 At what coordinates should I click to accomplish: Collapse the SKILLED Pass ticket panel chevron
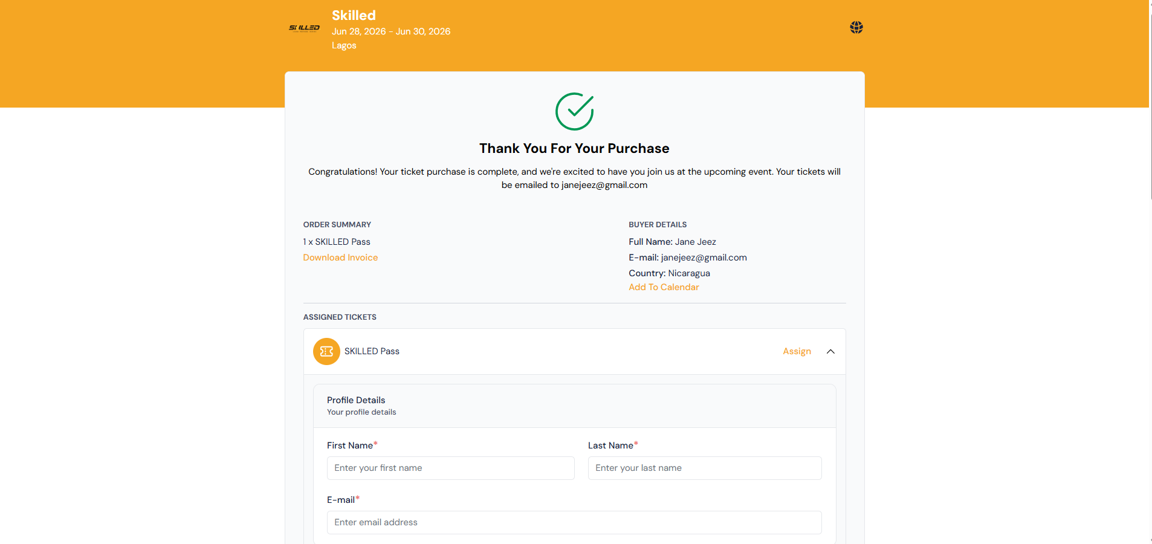coord(830,351)
